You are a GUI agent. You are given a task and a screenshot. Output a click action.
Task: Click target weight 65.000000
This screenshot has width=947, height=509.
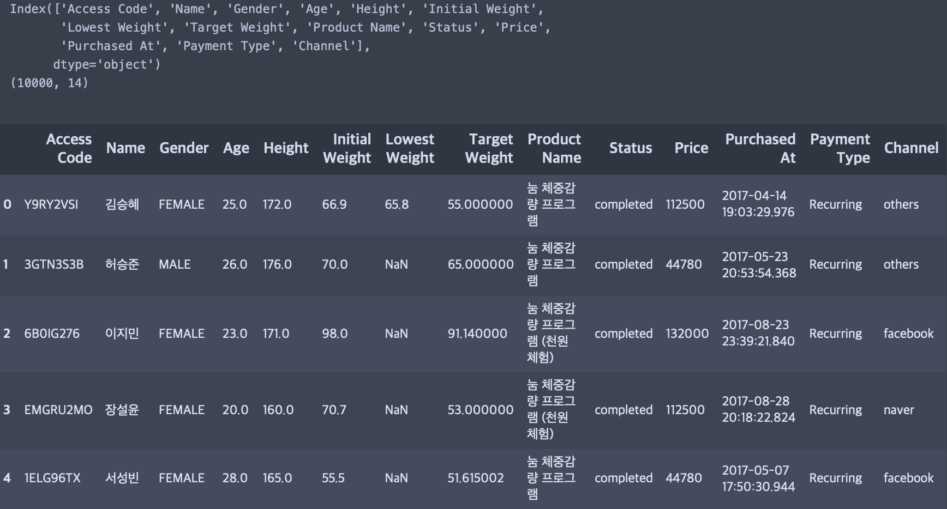pos(481,264)
